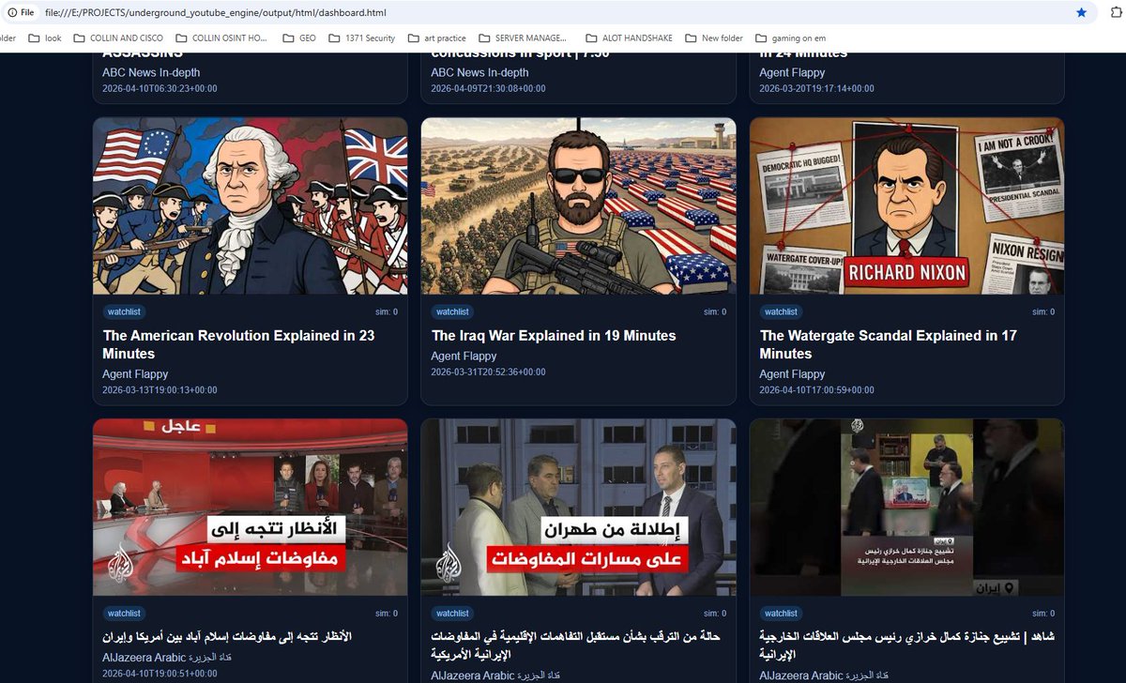Click Agent Flappy above 2026-03-20 date
The height and width of the screenshot is (683, 1126).
(x=792, y=73)
